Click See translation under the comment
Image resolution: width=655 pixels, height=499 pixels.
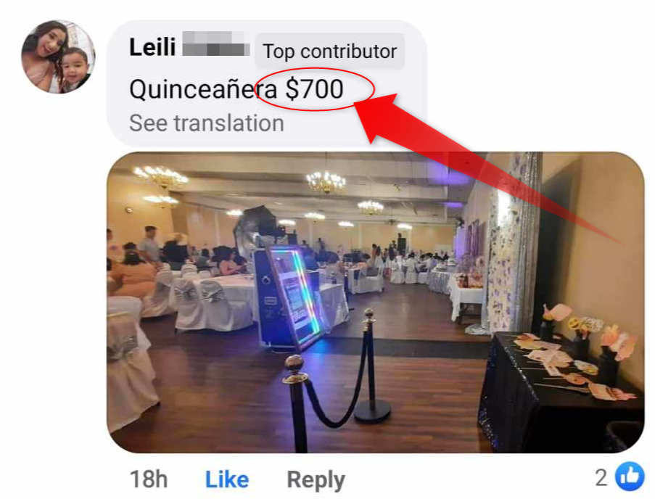click(x=206, y=123)
